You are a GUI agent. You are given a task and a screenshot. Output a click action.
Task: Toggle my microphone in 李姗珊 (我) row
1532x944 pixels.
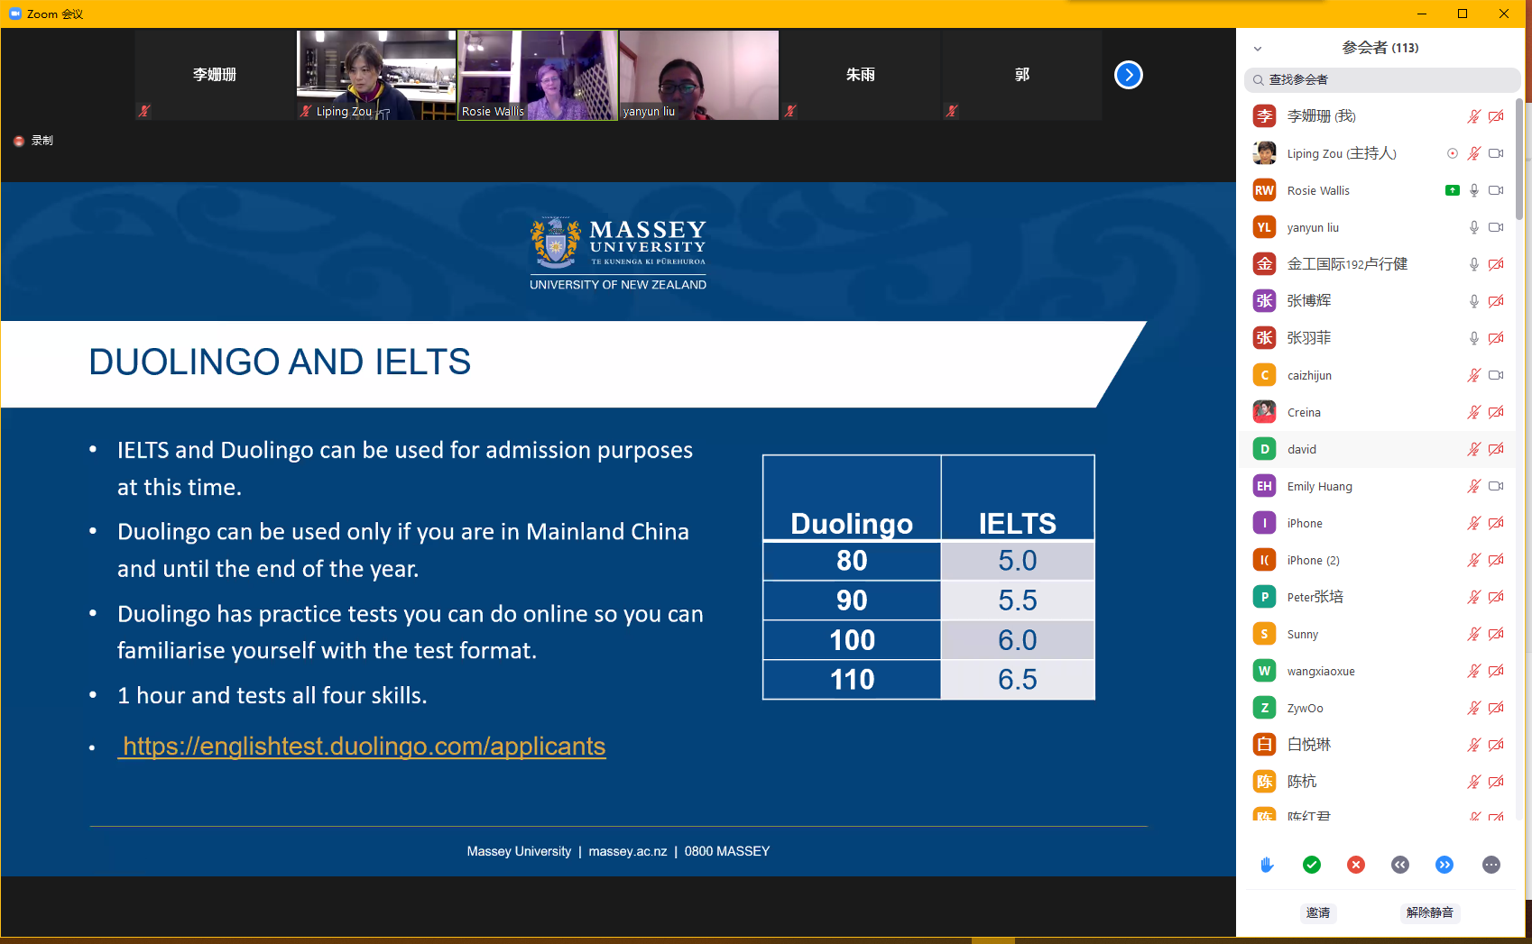pos(1473,116)
